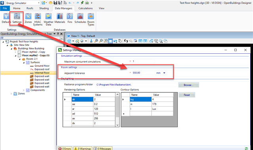
Task: Collapse the Project: Test floor heights node
Action: pyautogui.click(x=3, y=42)
